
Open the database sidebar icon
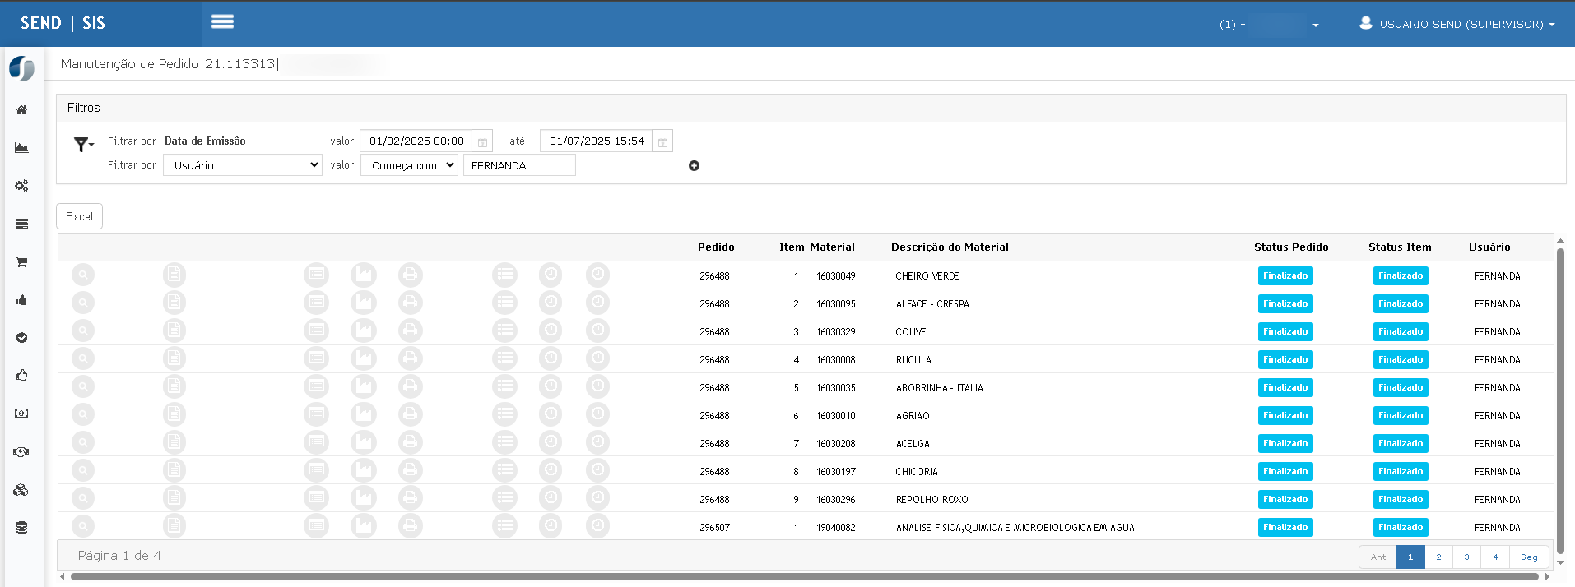21,528
